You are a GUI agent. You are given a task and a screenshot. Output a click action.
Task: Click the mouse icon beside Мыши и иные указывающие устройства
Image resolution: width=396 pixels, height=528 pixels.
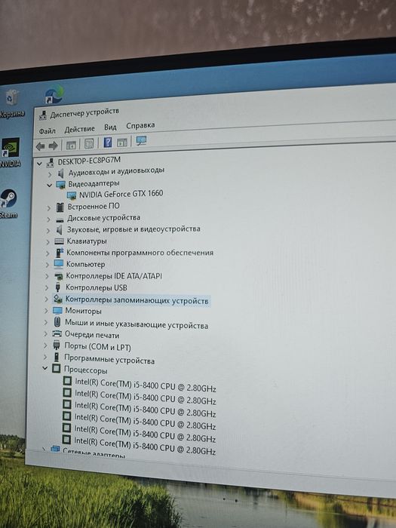(x=57, y=322)
